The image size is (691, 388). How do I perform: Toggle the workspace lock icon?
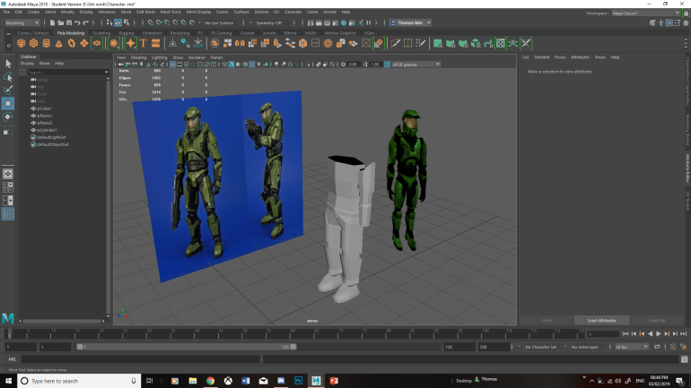click(686, 13)
